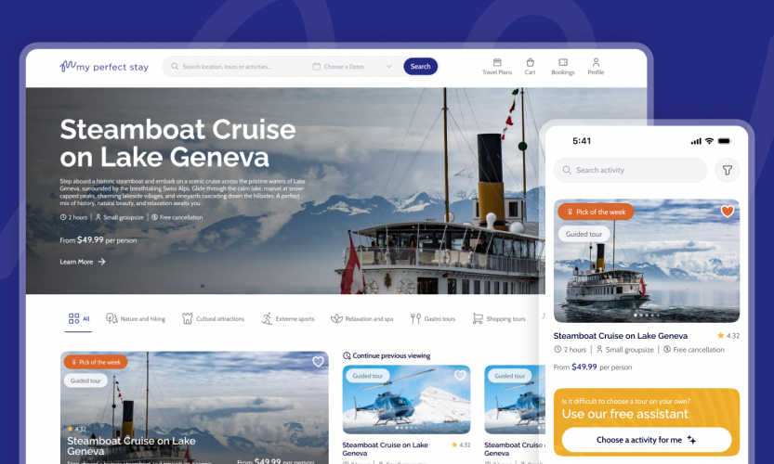Click the Learn More link on hero banner
Viewport: 774px width, 464px height.
[x=76, y=262]
